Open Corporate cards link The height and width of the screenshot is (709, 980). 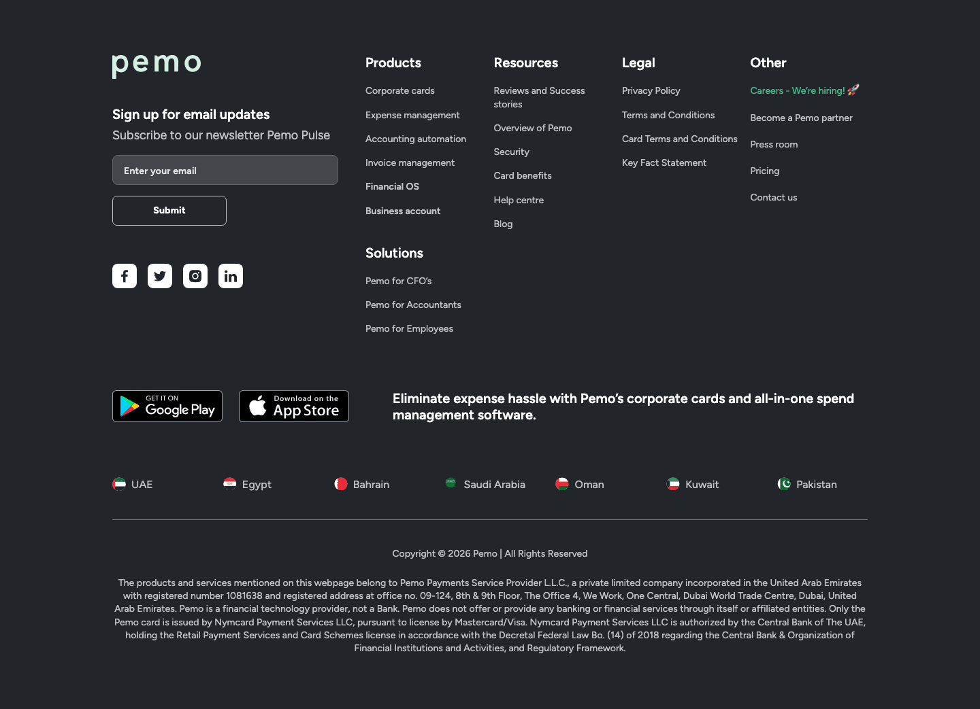(400, 90)
